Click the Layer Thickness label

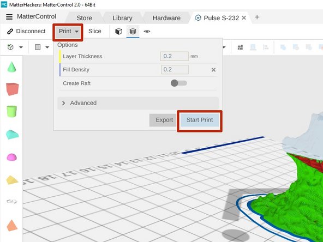(x=82, y=56)
